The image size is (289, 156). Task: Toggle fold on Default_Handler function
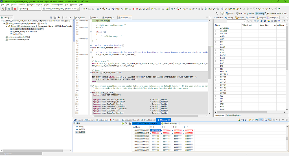coord(91,48)
